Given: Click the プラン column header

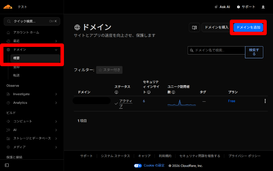Looking at the screenshot, I should coord(233,92).
